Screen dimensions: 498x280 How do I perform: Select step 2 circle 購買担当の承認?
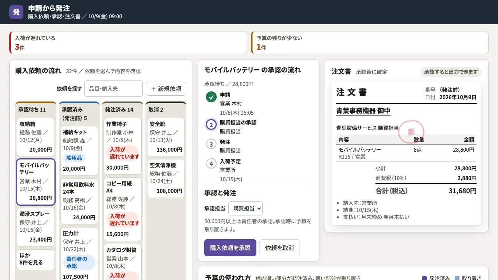tap(211, 125)
